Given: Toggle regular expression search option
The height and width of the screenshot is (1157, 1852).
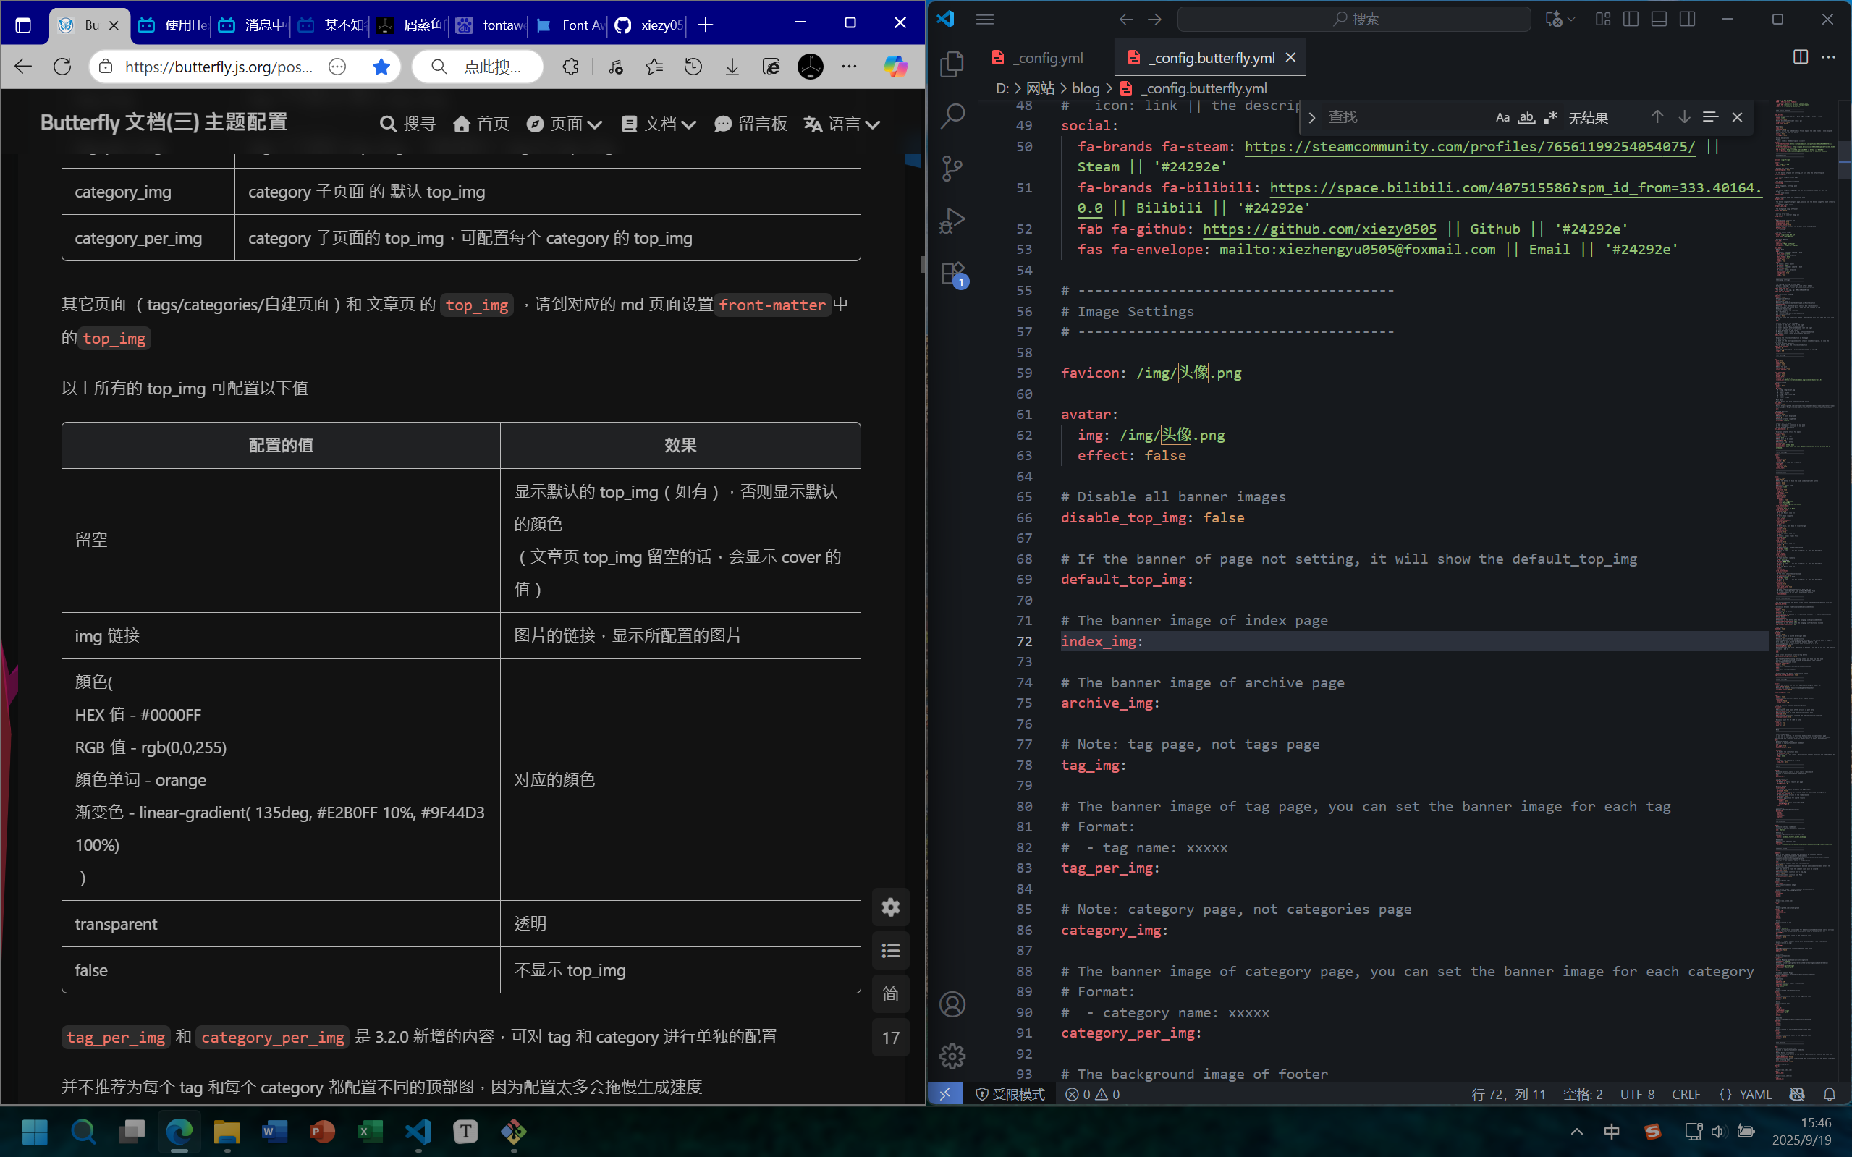Looking at the screenshot, I should [1550, 117].
